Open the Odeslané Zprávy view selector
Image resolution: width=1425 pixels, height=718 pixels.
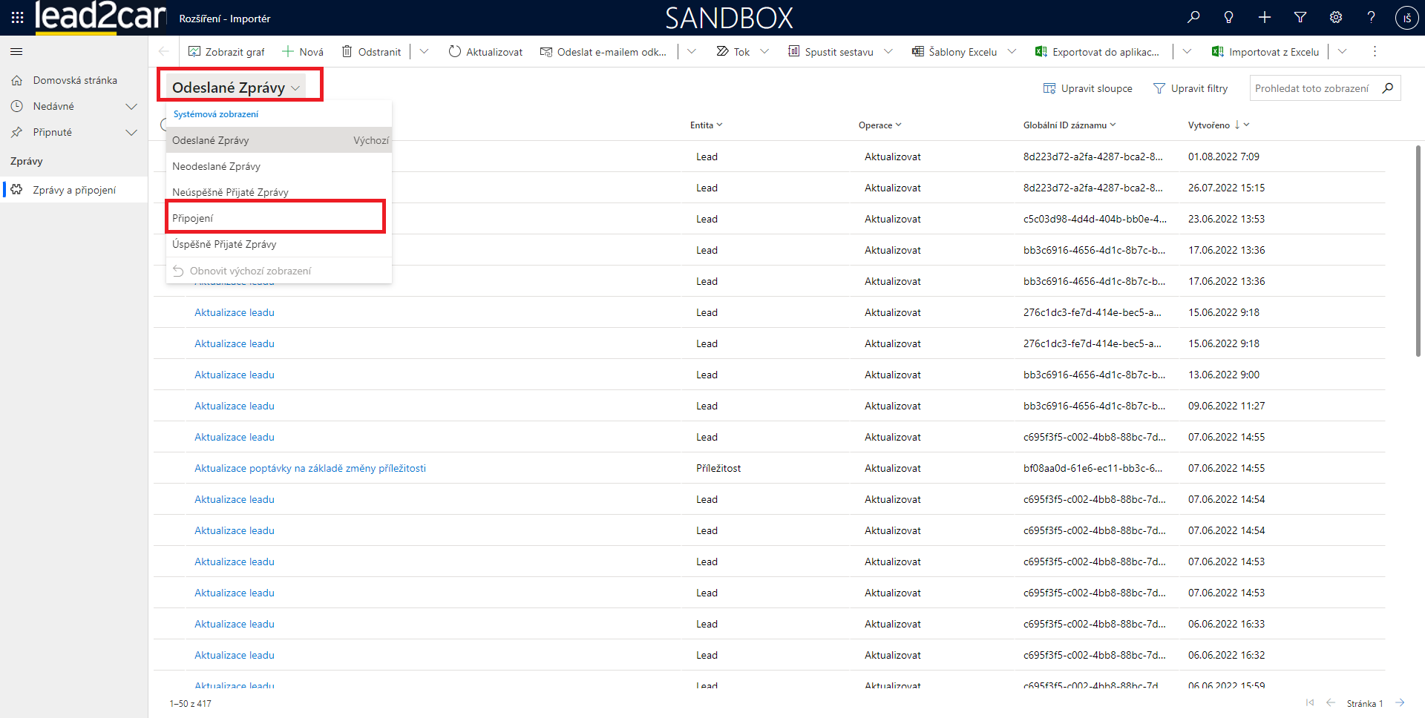coord(236,88)
